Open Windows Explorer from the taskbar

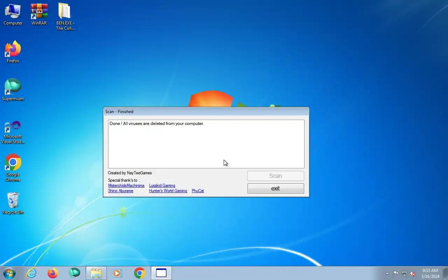96,273
